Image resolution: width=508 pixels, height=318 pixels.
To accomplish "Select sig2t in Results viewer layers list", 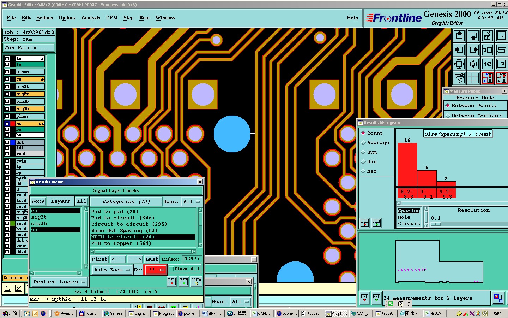I will (39, 217).
